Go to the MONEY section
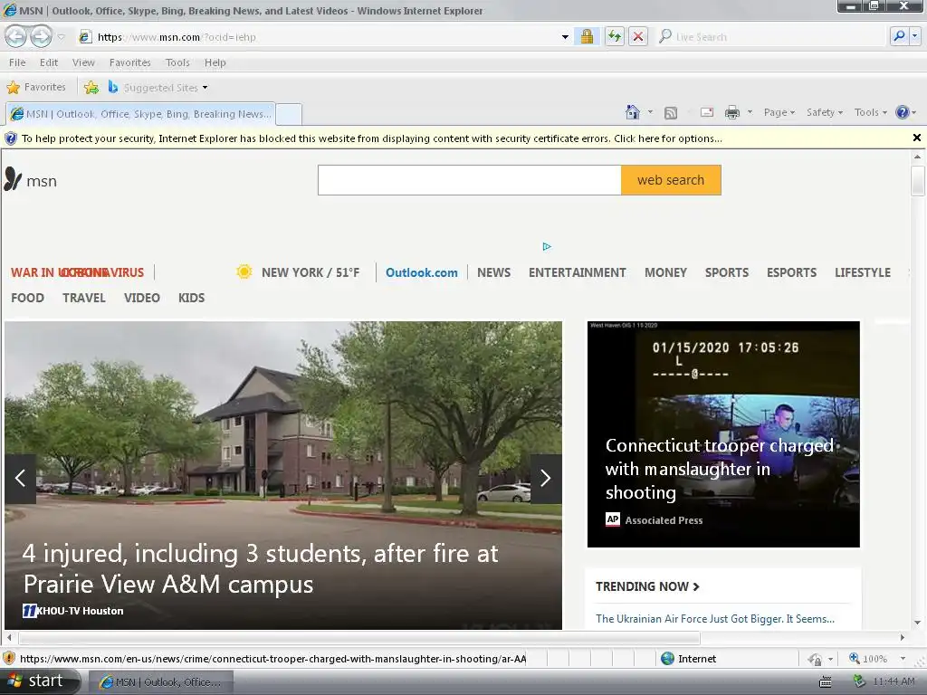 pos(665,272)
